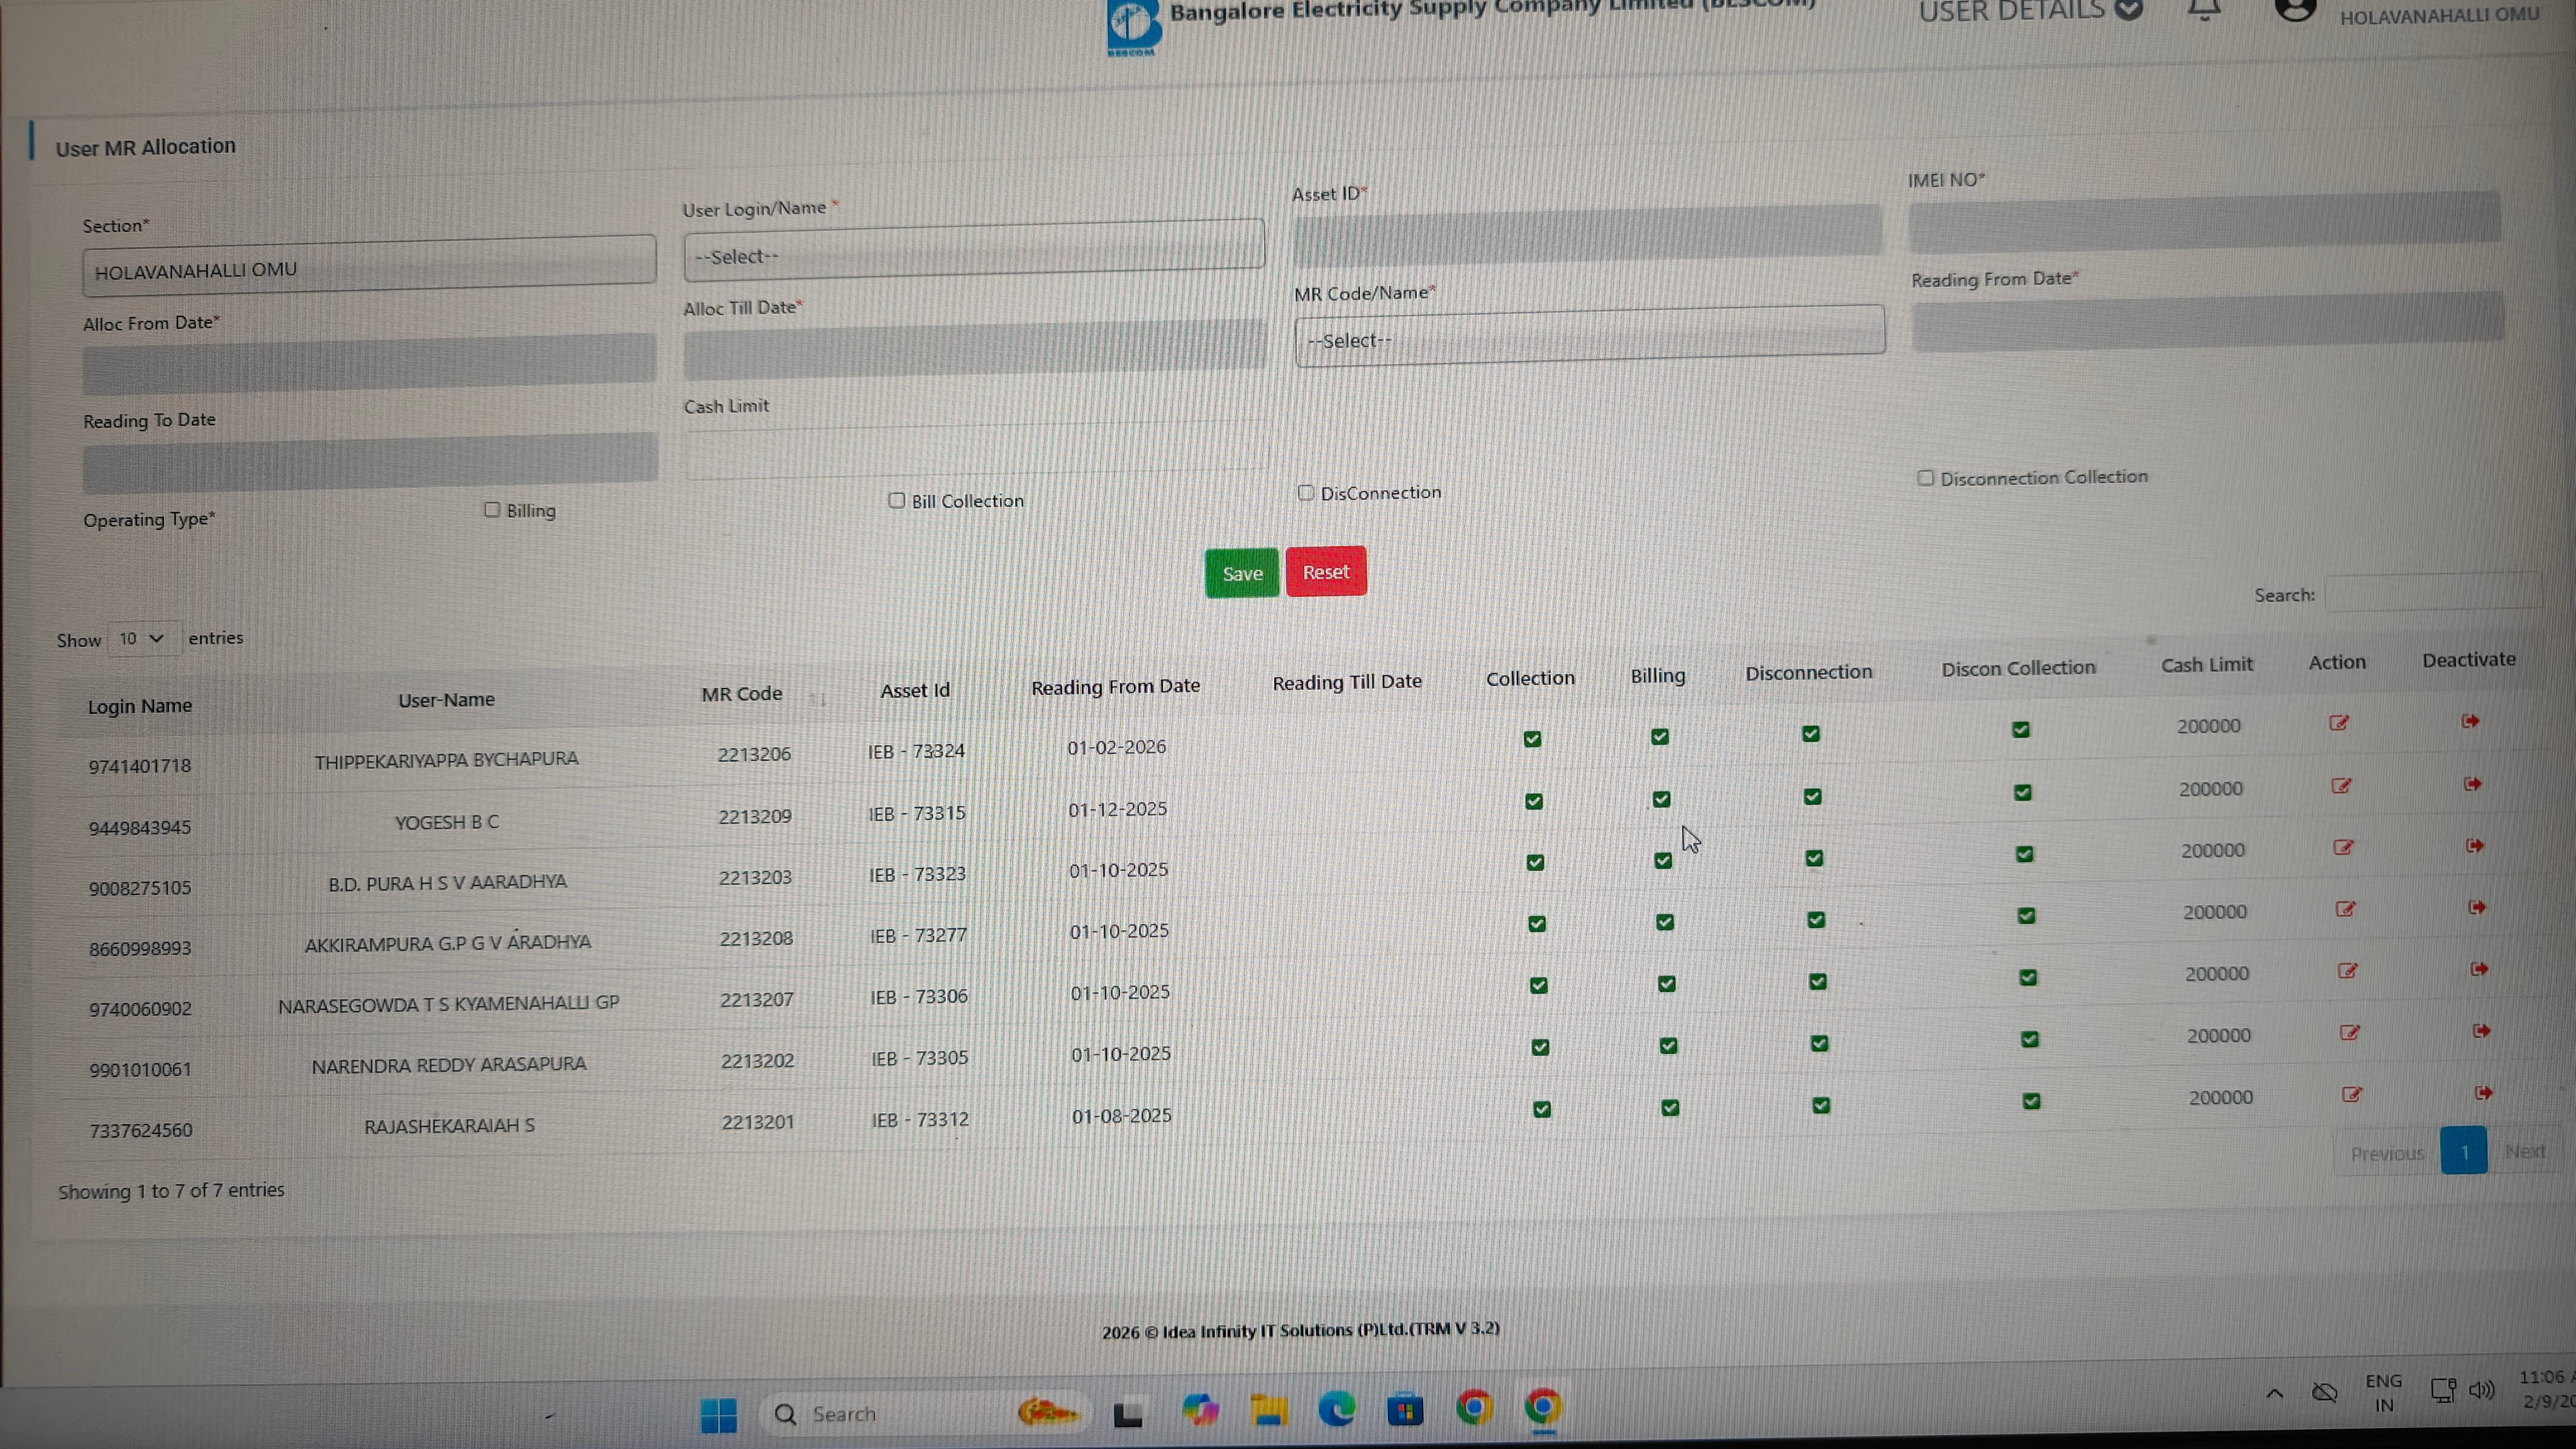Click the user profile avatar icon
The image size is (2576, 1449).
coord(2295,10)
